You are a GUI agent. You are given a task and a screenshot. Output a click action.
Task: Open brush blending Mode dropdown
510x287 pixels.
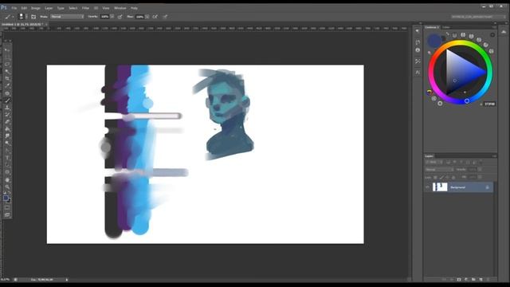click(x=67, y=17)
